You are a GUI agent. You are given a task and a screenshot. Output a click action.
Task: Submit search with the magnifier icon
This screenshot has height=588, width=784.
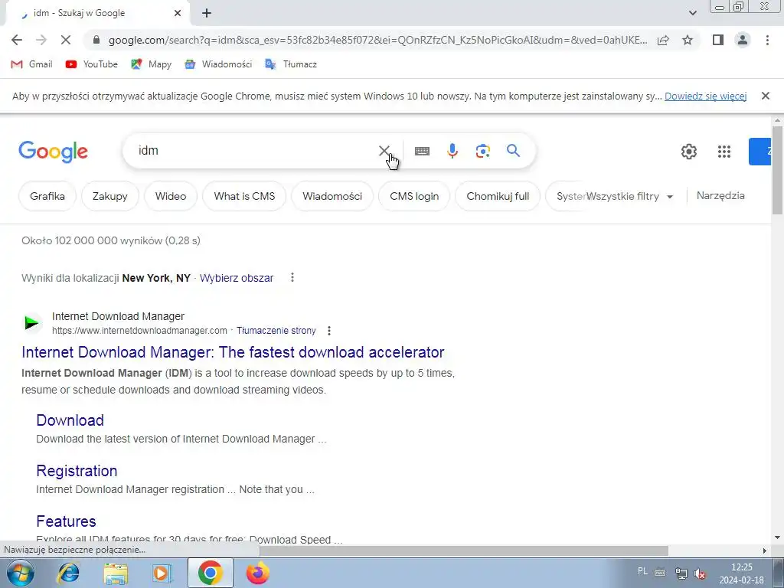click(514, 151)
